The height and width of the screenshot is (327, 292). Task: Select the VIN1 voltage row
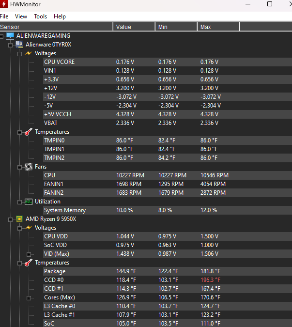[x=168, y=71]
